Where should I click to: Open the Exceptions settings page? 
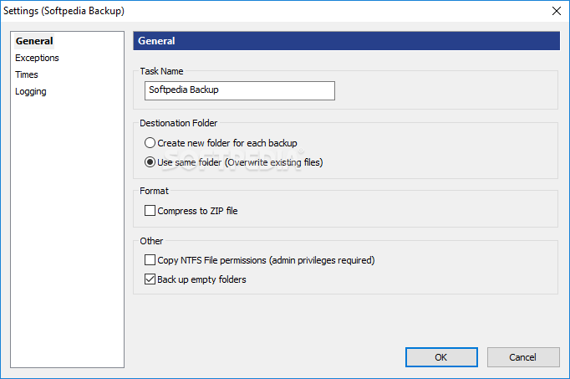coord(37,58)
